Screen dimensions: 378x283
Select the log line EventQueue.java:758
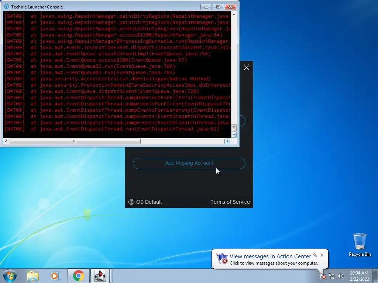tap(107, 54)
